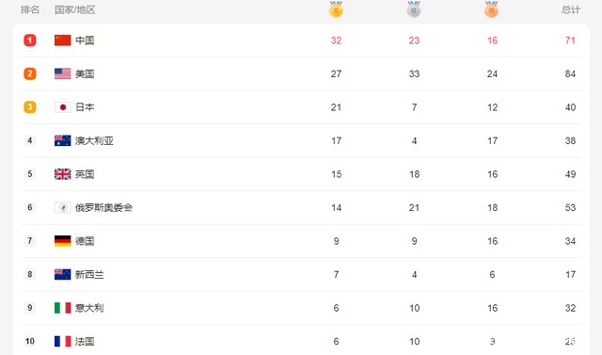Click the China flag icon
The height and width of the screenshot is (355, 602).
63,40
